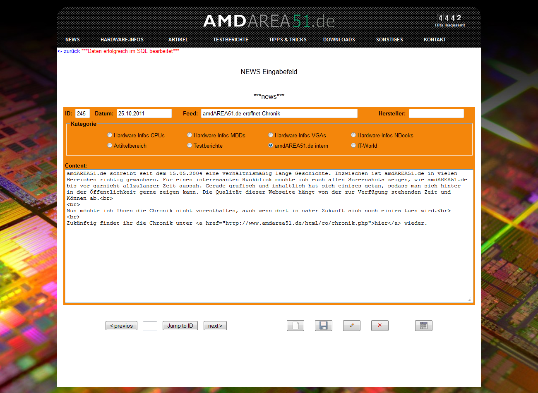538x393 pixels.
Task: Click the new blank entry icon button
Action: click(x=295, y=326)
